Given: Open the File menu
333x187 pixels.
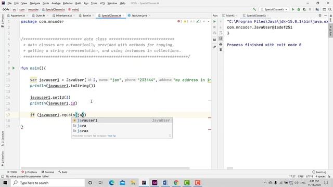Looking at the screenshot, I should (9, 3).
